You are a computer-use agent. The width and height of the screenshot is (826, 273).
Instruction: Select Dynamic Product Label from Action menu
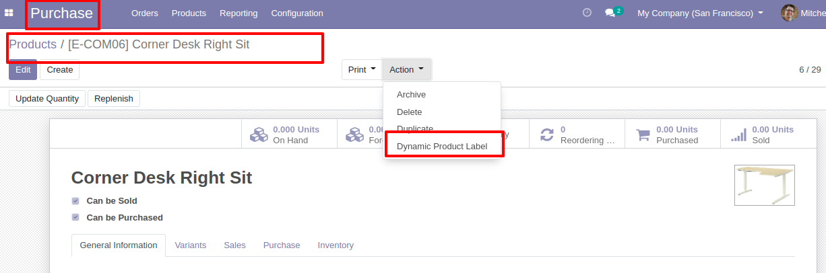(442, 147)
